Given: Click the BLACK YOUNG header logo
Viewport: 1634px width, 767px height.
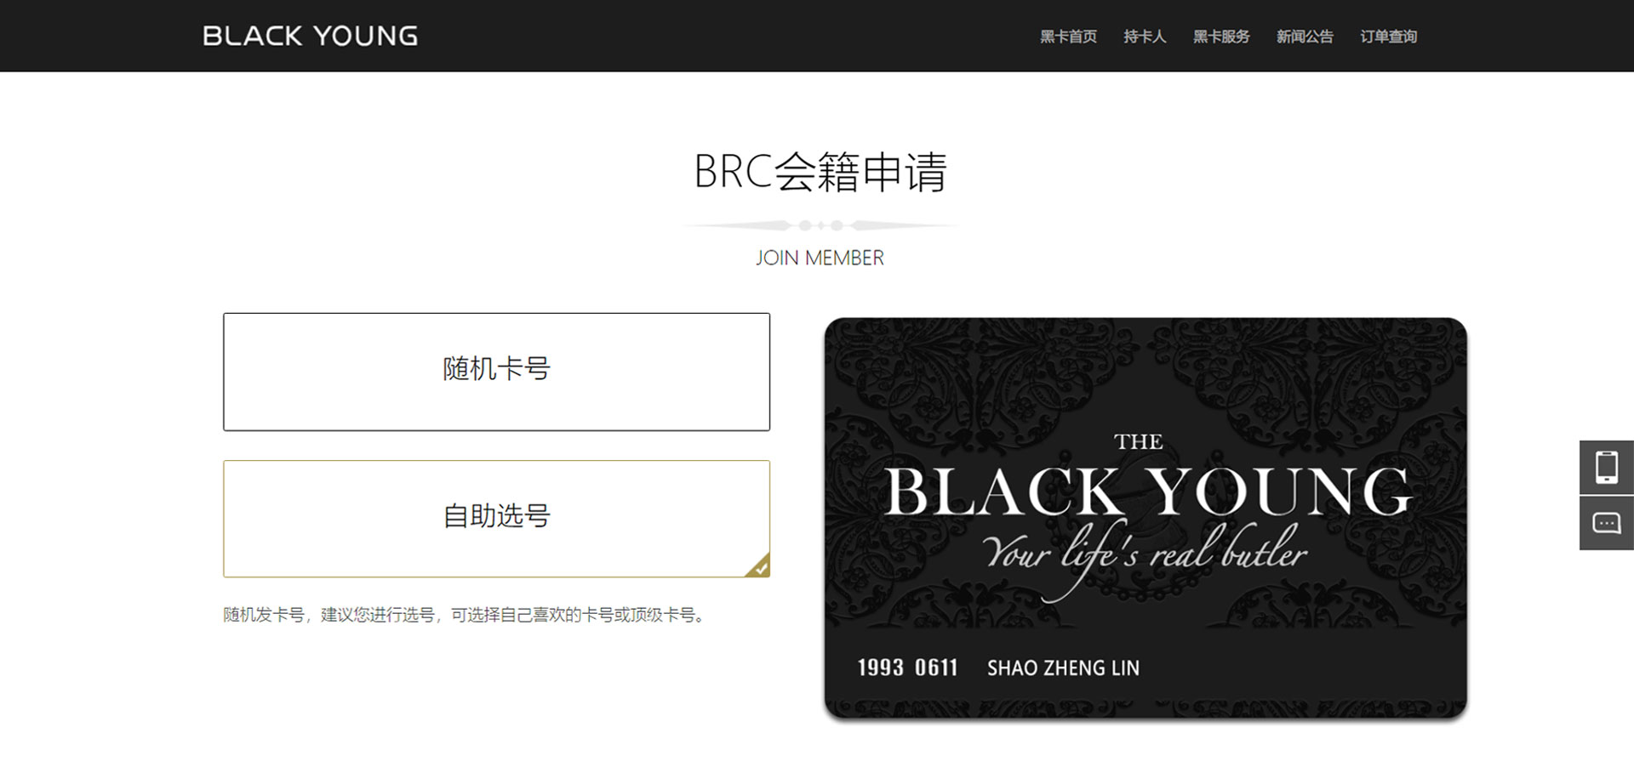Looking at the screenshot, I should pos(311,36).
